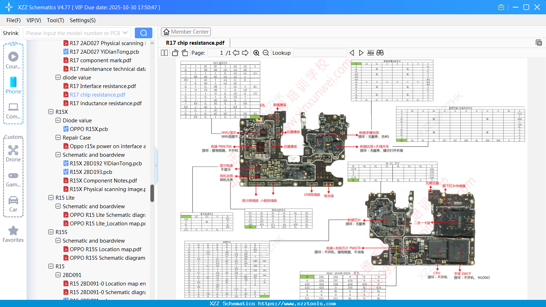Image resolution: width=546 pixels, height=307 pixels.
Task: Open the model number dropdown arrow
Action: pyautogui.click(x=125, y=33)
